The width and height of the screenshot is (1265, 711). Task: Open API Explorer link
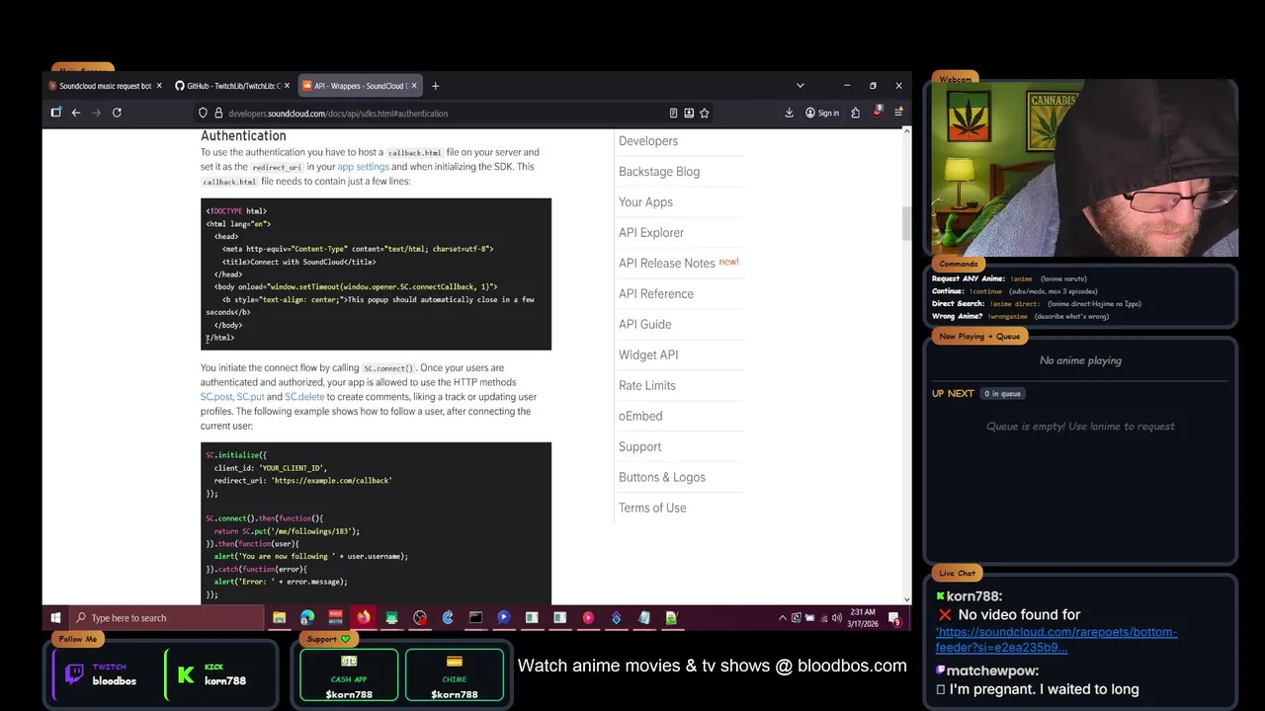pos(651,233)
